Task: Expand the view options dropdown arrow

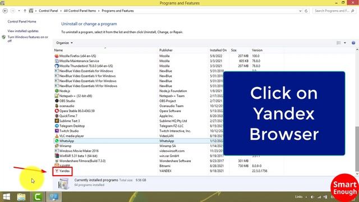Action: [345, 43]
